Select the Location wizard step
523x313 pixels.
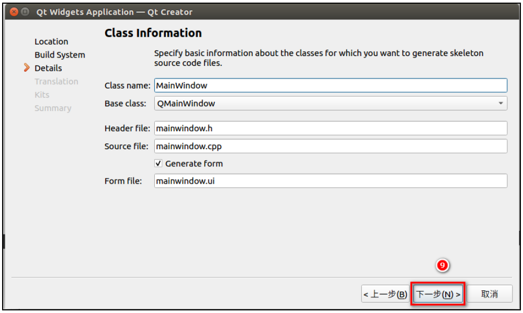pyautogui.click(x=51, y=41)
